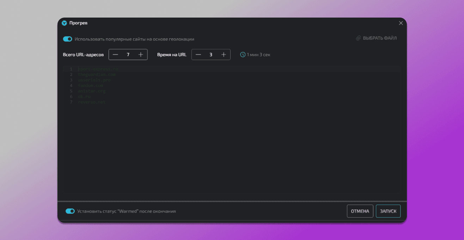Click the Всего URL-адресов label
This screenshot has height=240, width=464.
(83, 54)
